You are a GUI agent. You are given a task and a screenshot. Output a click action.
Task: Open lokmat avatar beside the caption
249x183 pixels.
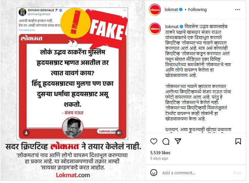coord(155,29)
